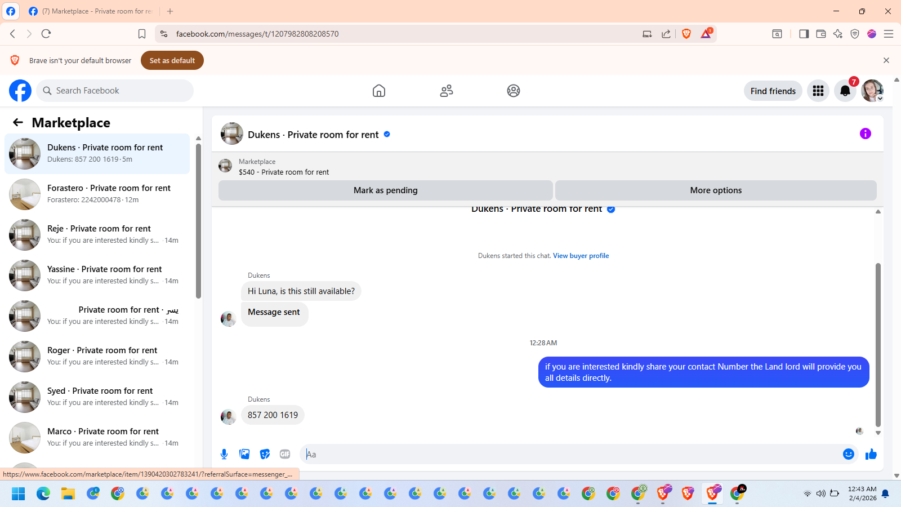Open the volume control in system tray
The image size is (901, 507).
821,494
